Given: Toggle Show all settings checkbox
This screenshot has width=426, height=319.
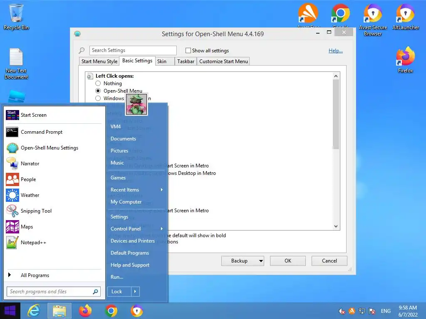Looking at the screenshot, I should pyautogui.click(x=188, y=50).
